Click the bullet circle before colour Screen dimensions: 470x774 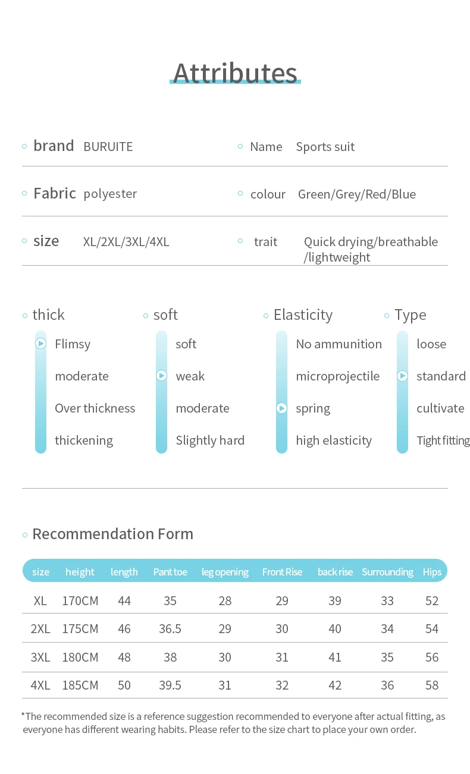tap(240, 193)
